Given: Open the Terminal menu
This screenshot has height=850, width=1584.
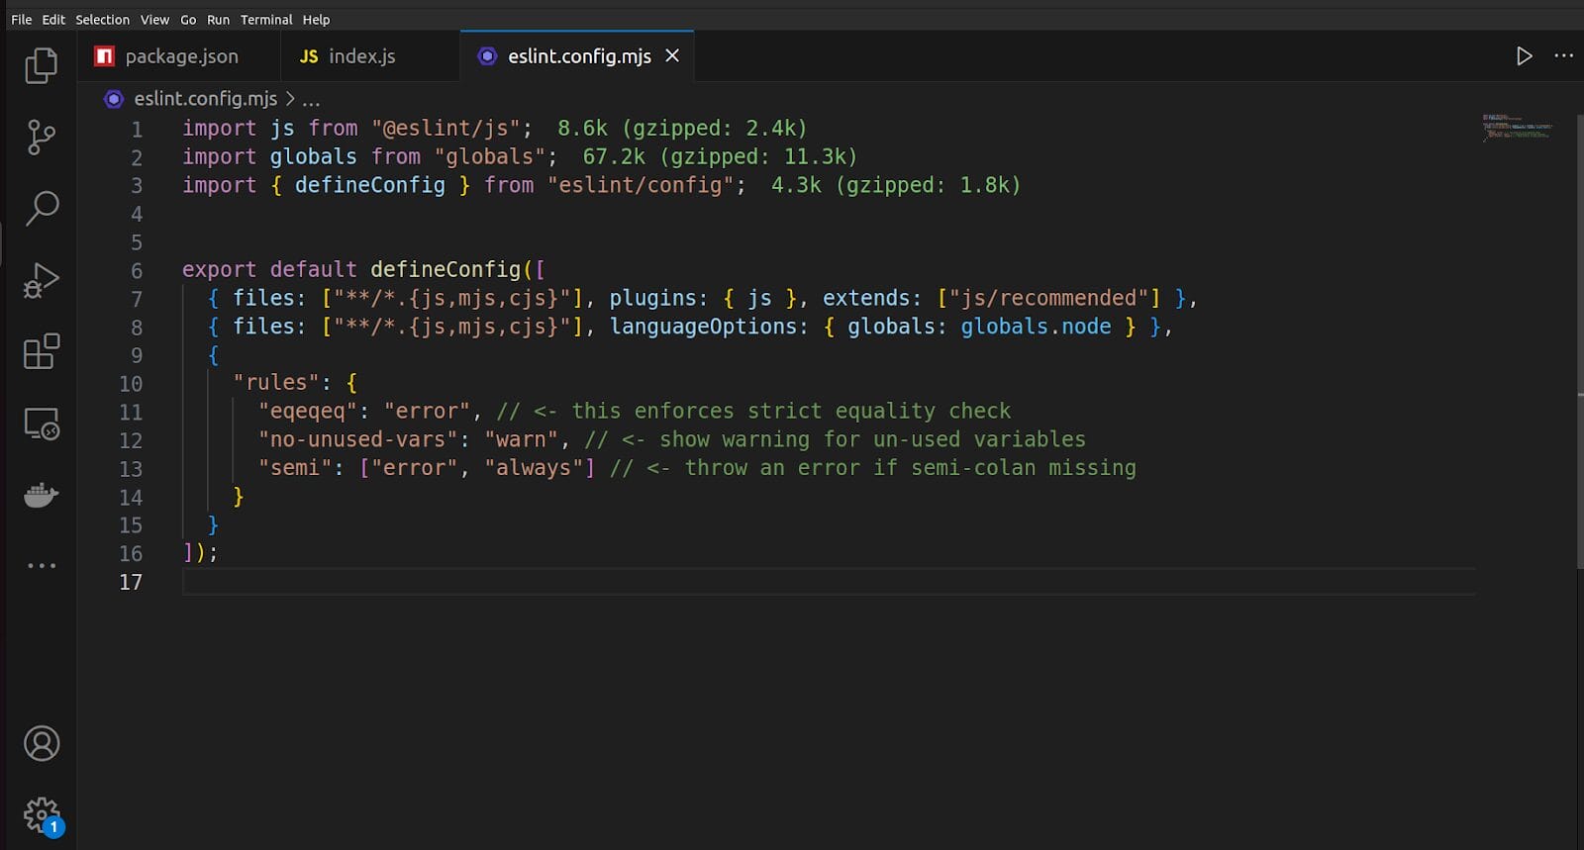Looking at the screenshot, I should click(266, 20).
